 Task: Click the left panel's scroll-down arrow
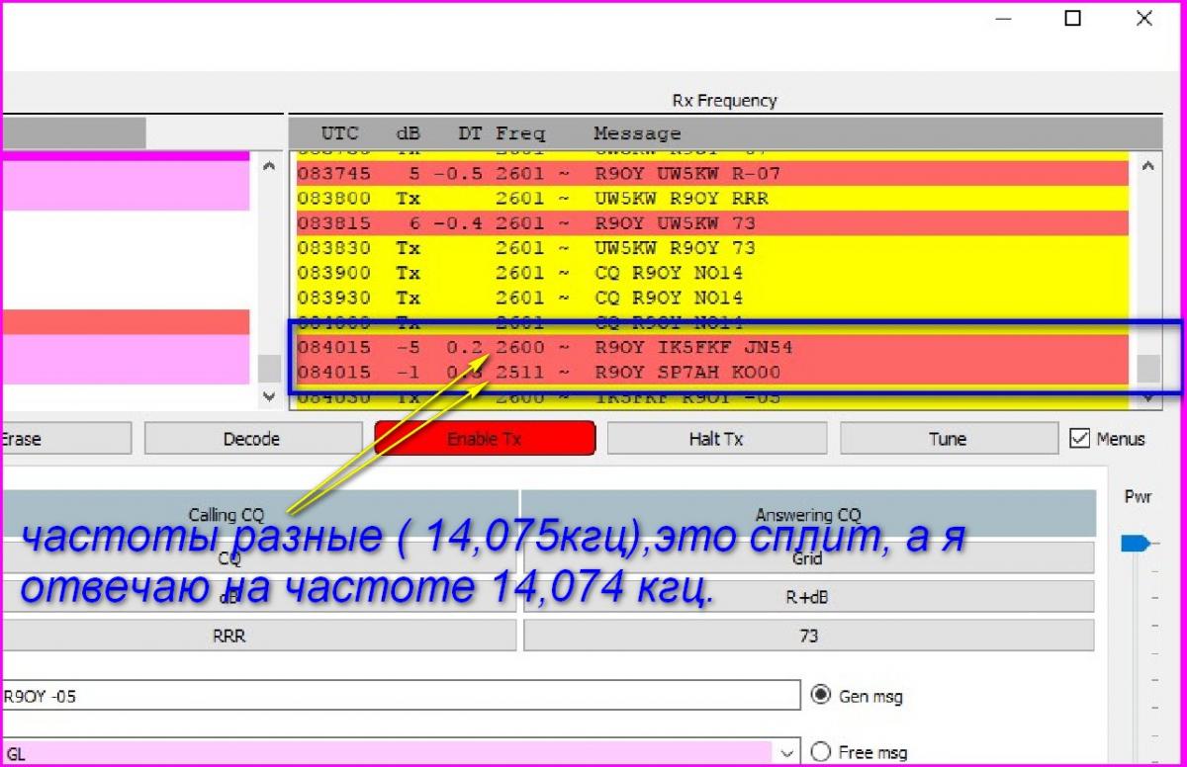pos(268,396)
